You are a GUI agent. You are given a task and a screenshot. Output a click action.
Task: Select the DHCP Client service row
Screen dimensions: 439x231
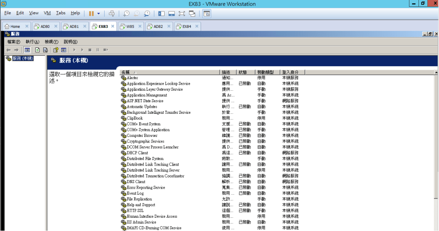(137, 153)
